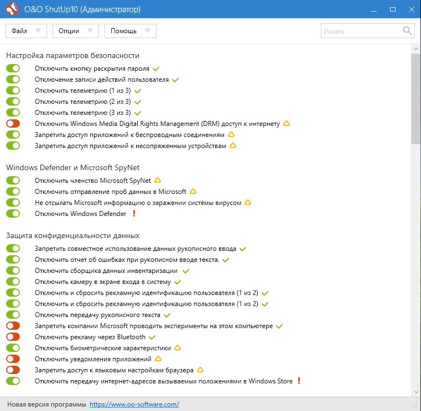Click the yellow triangle next to Microsoft SpyNet membership
The width and height of the screenshot is (421, 411).
click(158, 181)
